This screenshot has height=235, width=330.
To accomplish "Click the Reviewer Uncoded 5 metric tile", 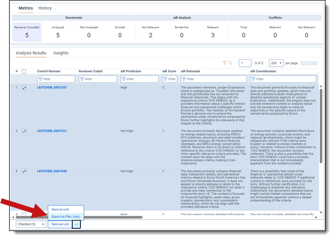I will coord(27,32).
